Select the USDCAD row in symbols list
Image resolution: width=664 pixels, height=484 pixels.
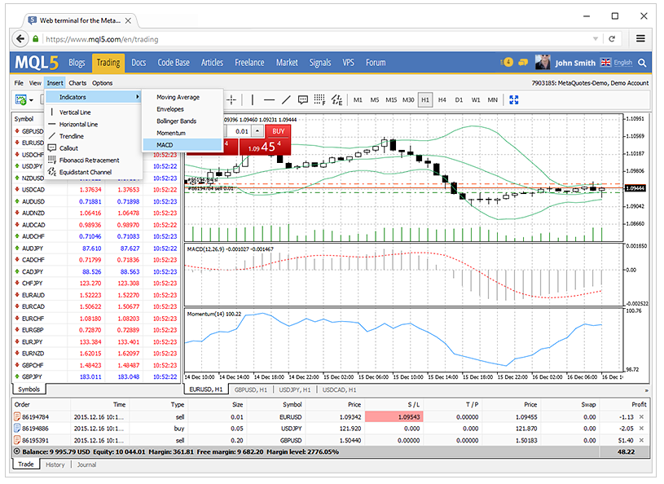point(97,190)
